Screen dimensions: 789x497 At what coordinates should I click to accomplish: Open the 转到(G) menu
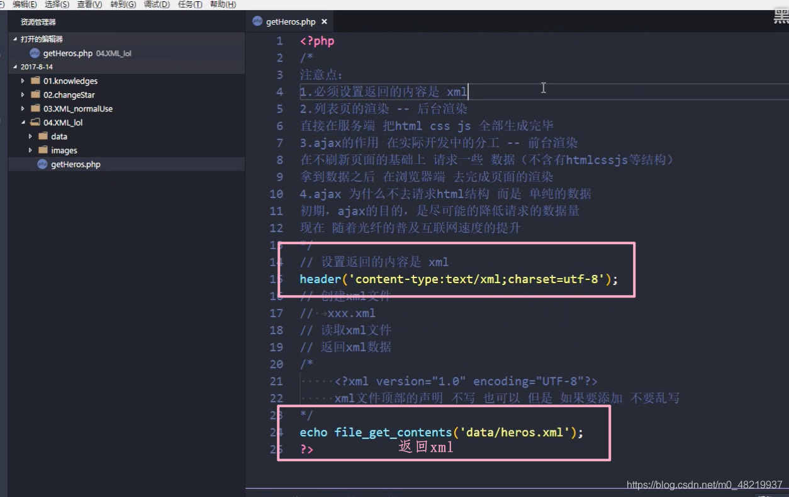[123, 4]
